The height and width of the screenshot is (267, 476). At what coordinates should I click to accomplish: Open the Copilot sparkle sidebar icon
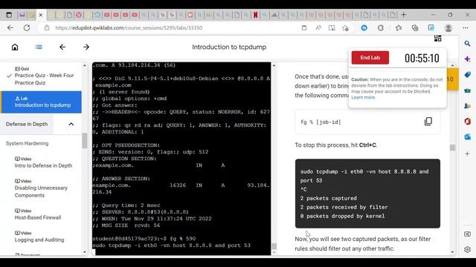tap(468, 59)
